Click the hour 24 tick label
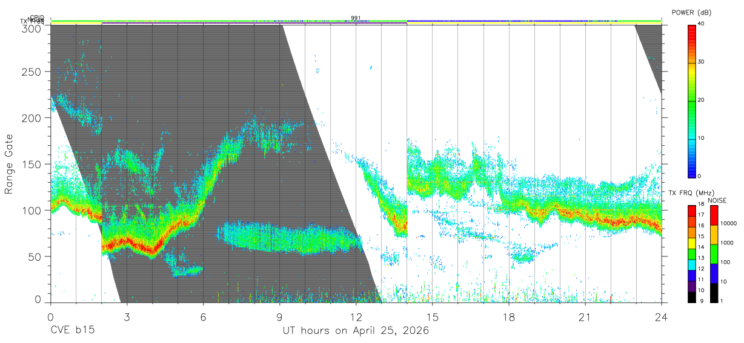 (661, 317)
